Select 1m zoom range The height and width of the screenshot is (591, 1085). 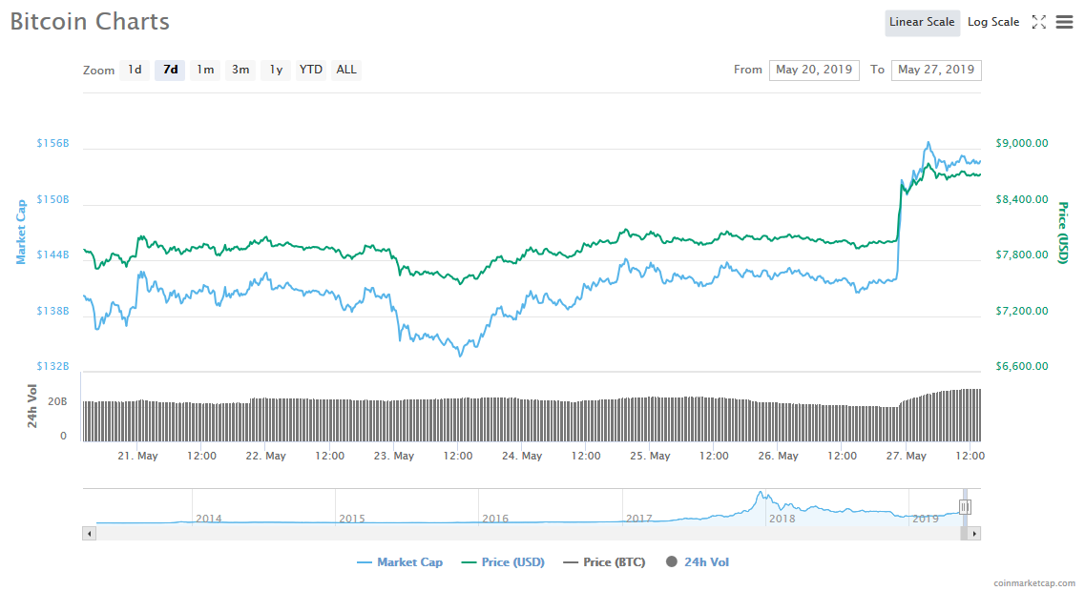205,70
